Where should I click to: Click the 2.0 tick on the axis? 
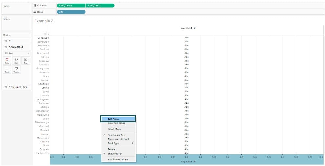(321, 157)
